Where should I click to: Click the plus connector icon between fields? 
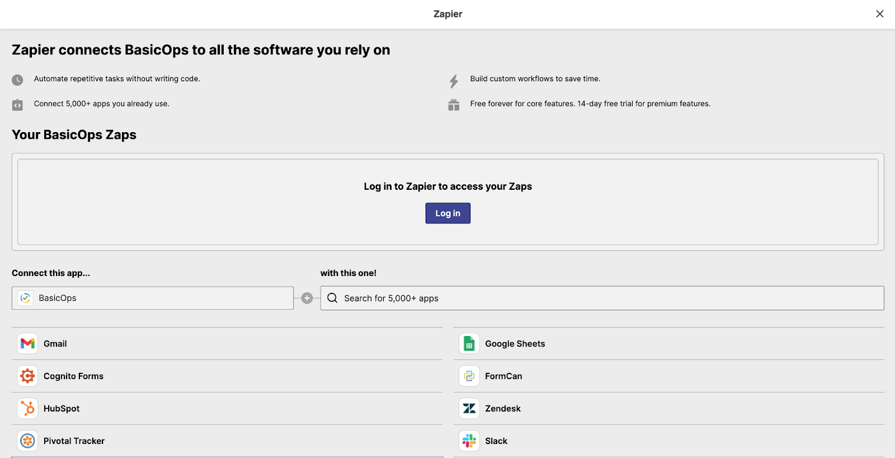pyautogui.click(x=307, y=298)
